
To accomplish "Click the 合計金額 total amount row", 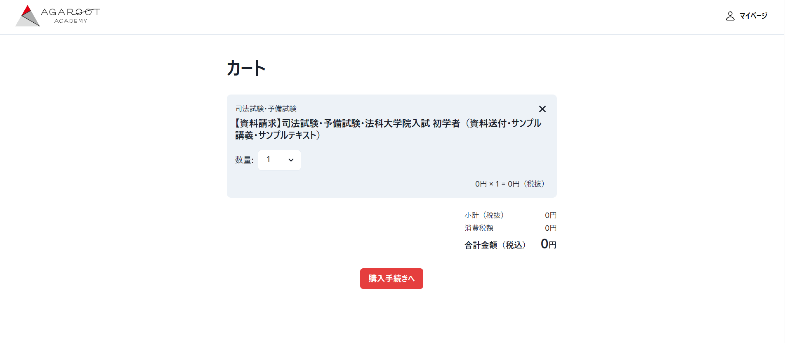I will click(495, 244).
